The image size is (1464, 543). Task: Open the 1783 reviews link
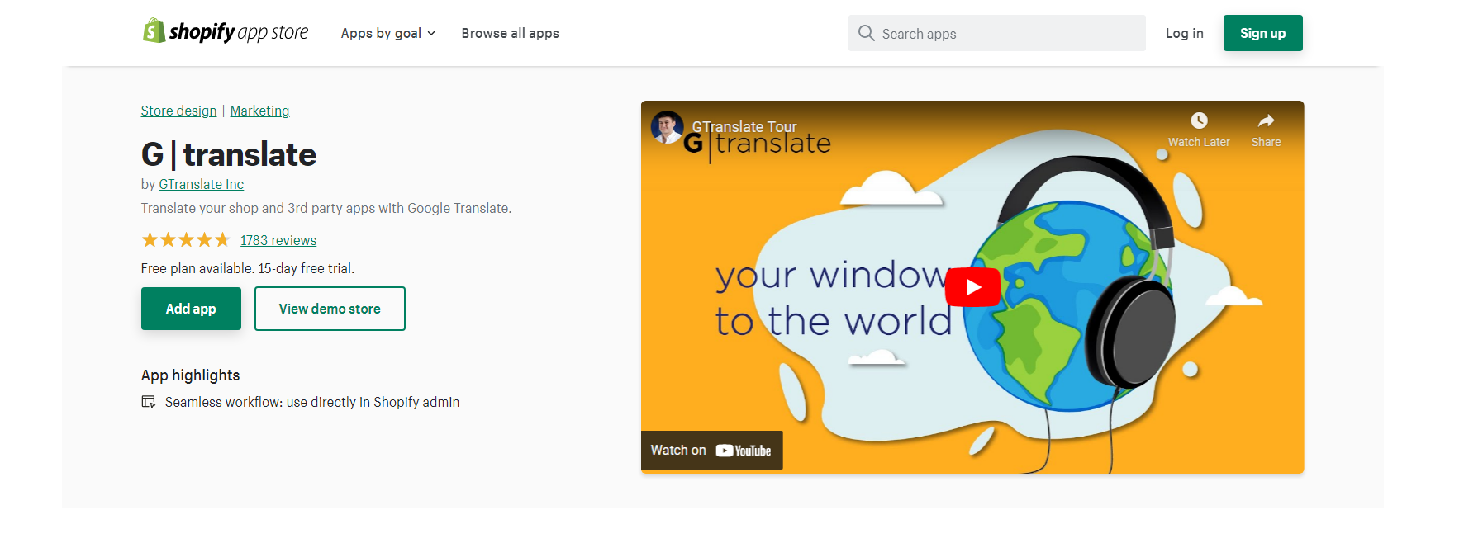click(278, 240)
